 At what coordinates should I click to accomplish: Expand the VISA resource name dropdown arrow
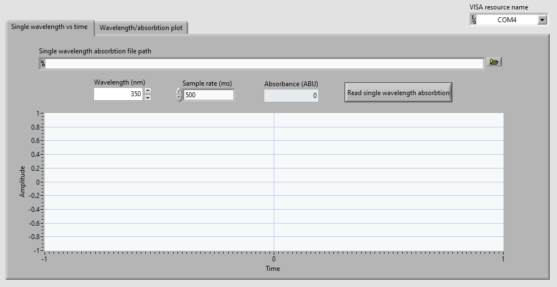pyautogui.click(x=542, y=20)
